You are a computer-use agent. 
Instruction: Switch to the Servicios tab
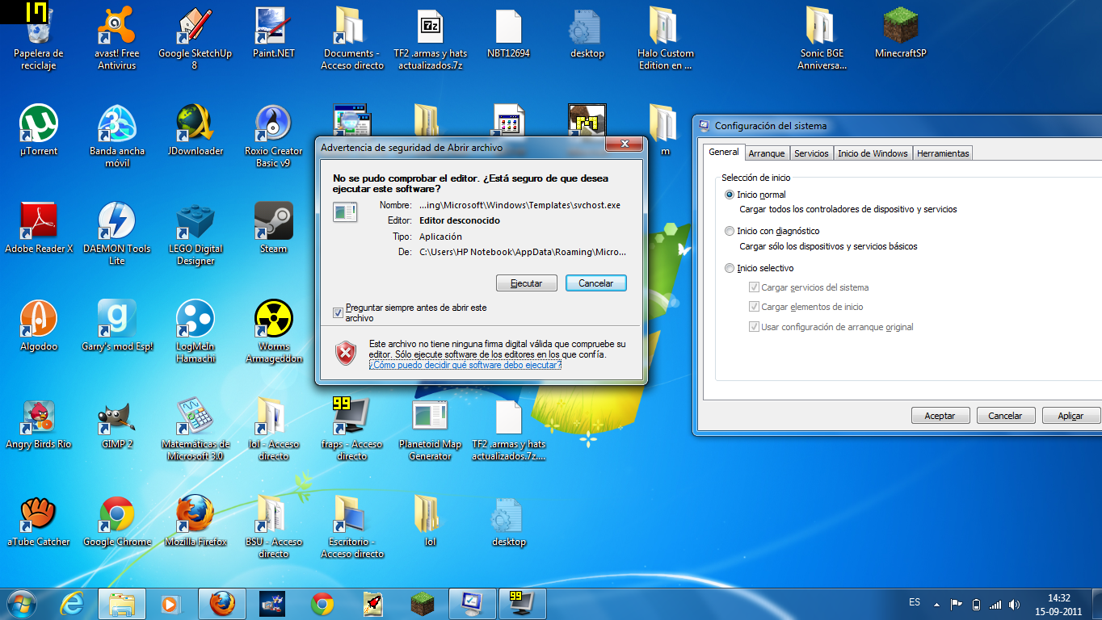[x=811, y=153]
